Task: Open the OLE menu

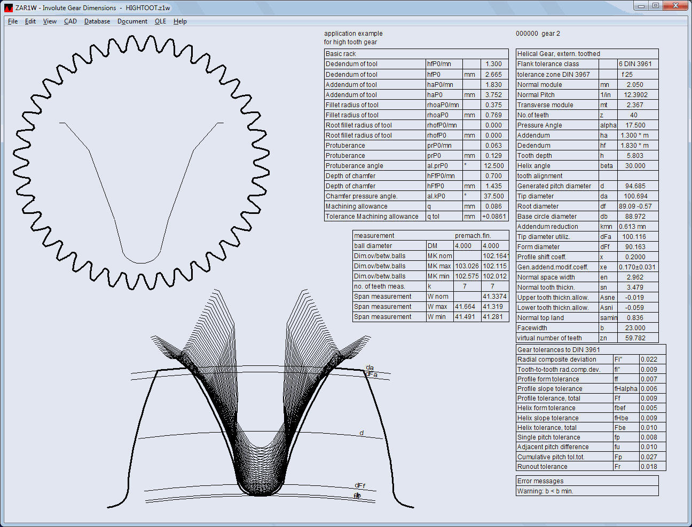Action: [x=160, y=21]
